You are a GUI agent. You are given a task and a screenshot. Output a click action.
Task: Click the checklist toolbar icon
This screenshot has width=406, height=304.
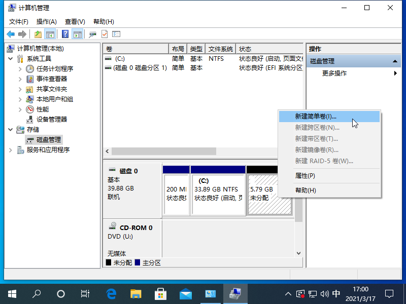pyautogui.click(x=116, y=34)
